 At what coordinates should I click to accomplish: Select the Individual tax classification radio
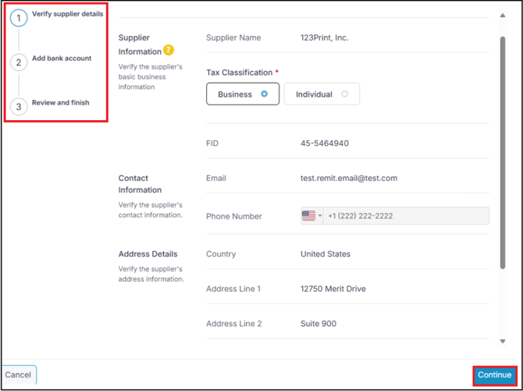tap(344, 94)
